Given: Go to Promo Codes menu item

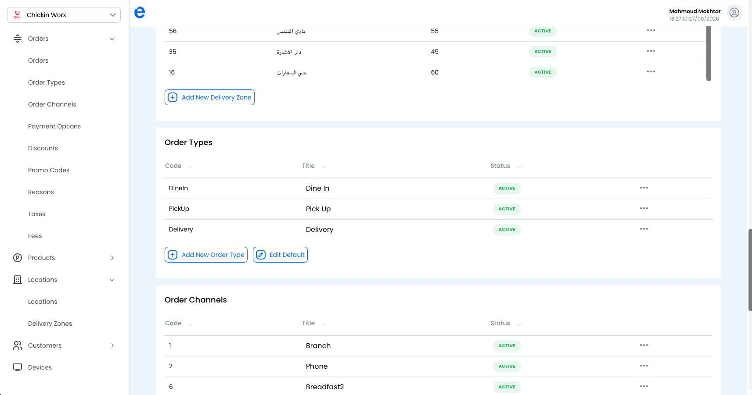Looking at the screenshot, I should click(49, 170).
